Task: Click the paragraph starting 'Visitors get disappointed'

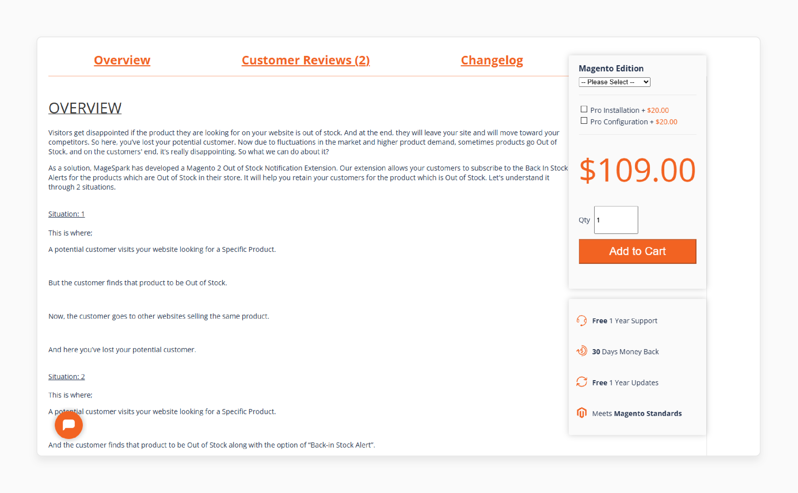Action: pyautogui.click(x=304, y=142)
